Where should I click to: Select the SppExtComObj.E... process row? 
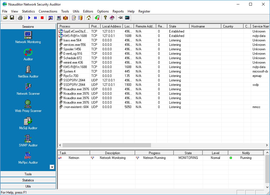[164, 31]
